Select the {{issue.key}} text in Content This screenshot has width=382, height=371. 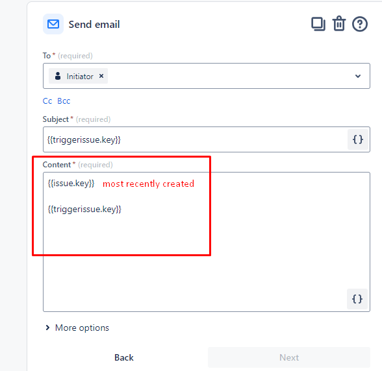coord(71,183)
